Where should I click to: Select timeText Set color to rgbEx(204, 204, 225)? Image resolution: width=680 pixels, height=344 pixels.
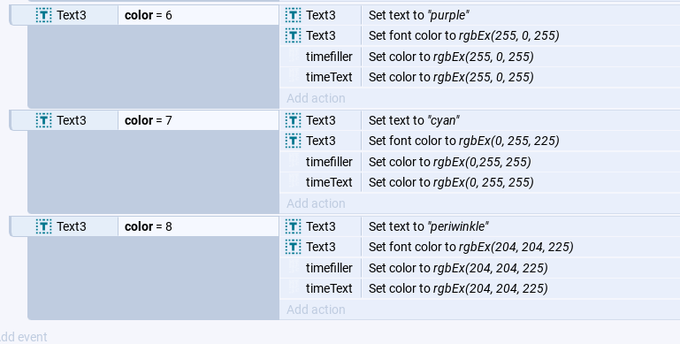(x=479, y=288)
